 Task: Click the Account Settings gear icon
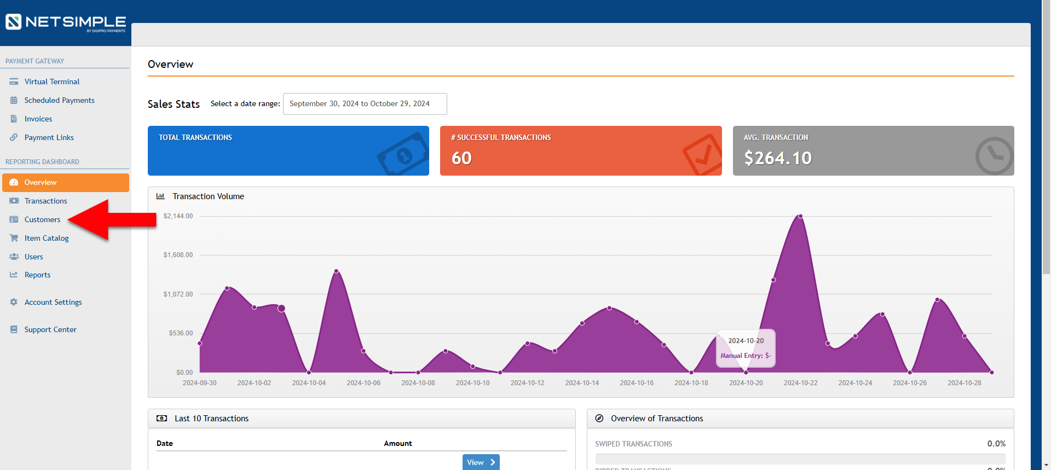pyautogui.click(x=14, y=302)
